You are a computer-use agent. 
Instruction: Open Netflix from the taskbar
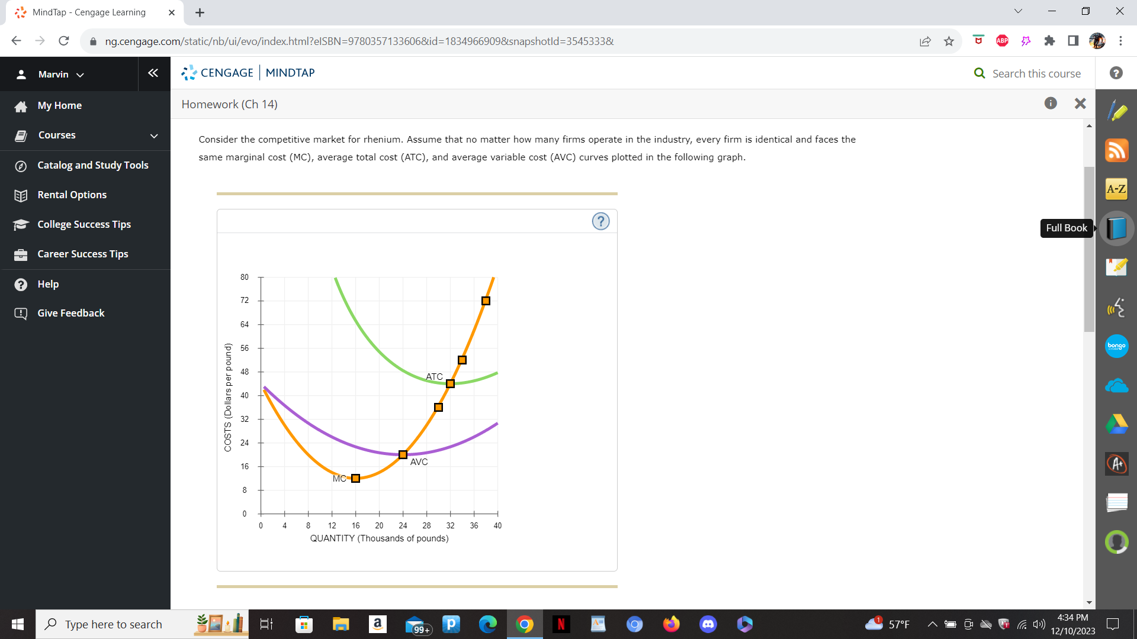click(561, 624)
